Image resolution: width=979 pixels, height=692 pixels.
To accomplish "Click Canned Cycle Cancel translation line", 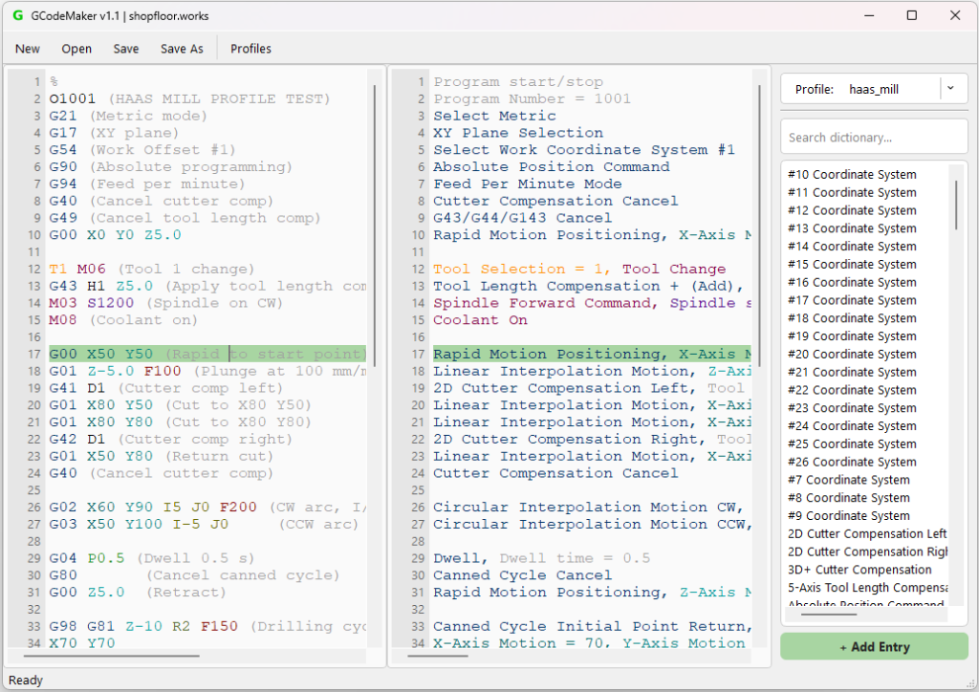I will point(523,574).
